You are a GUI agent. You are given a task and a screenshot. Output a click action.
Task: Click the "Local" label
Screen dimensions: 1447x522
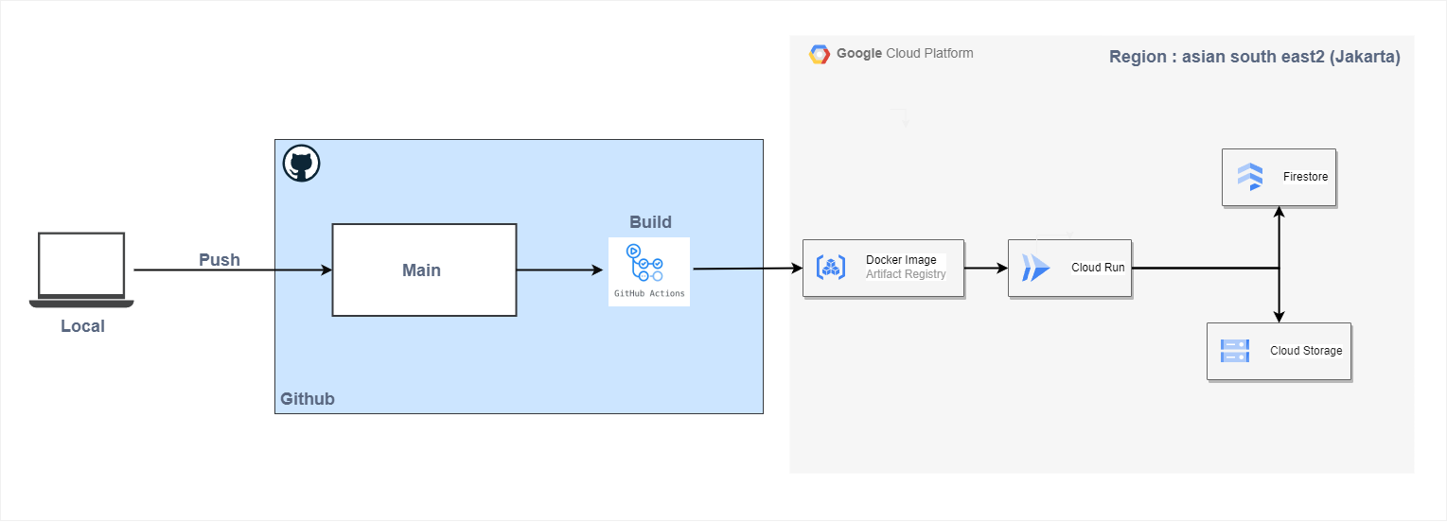point(82,326)
